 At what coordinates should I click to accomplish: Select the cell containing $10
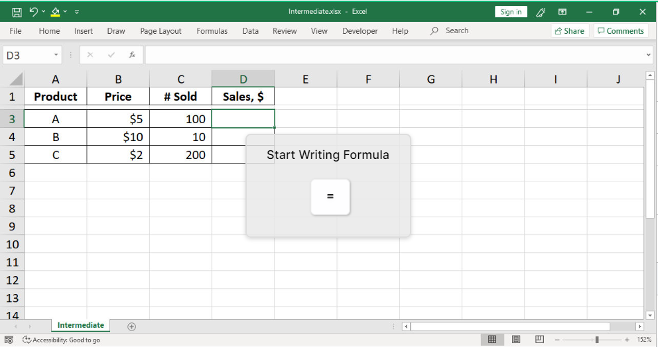pyautogui.click(x=118, y=136)
